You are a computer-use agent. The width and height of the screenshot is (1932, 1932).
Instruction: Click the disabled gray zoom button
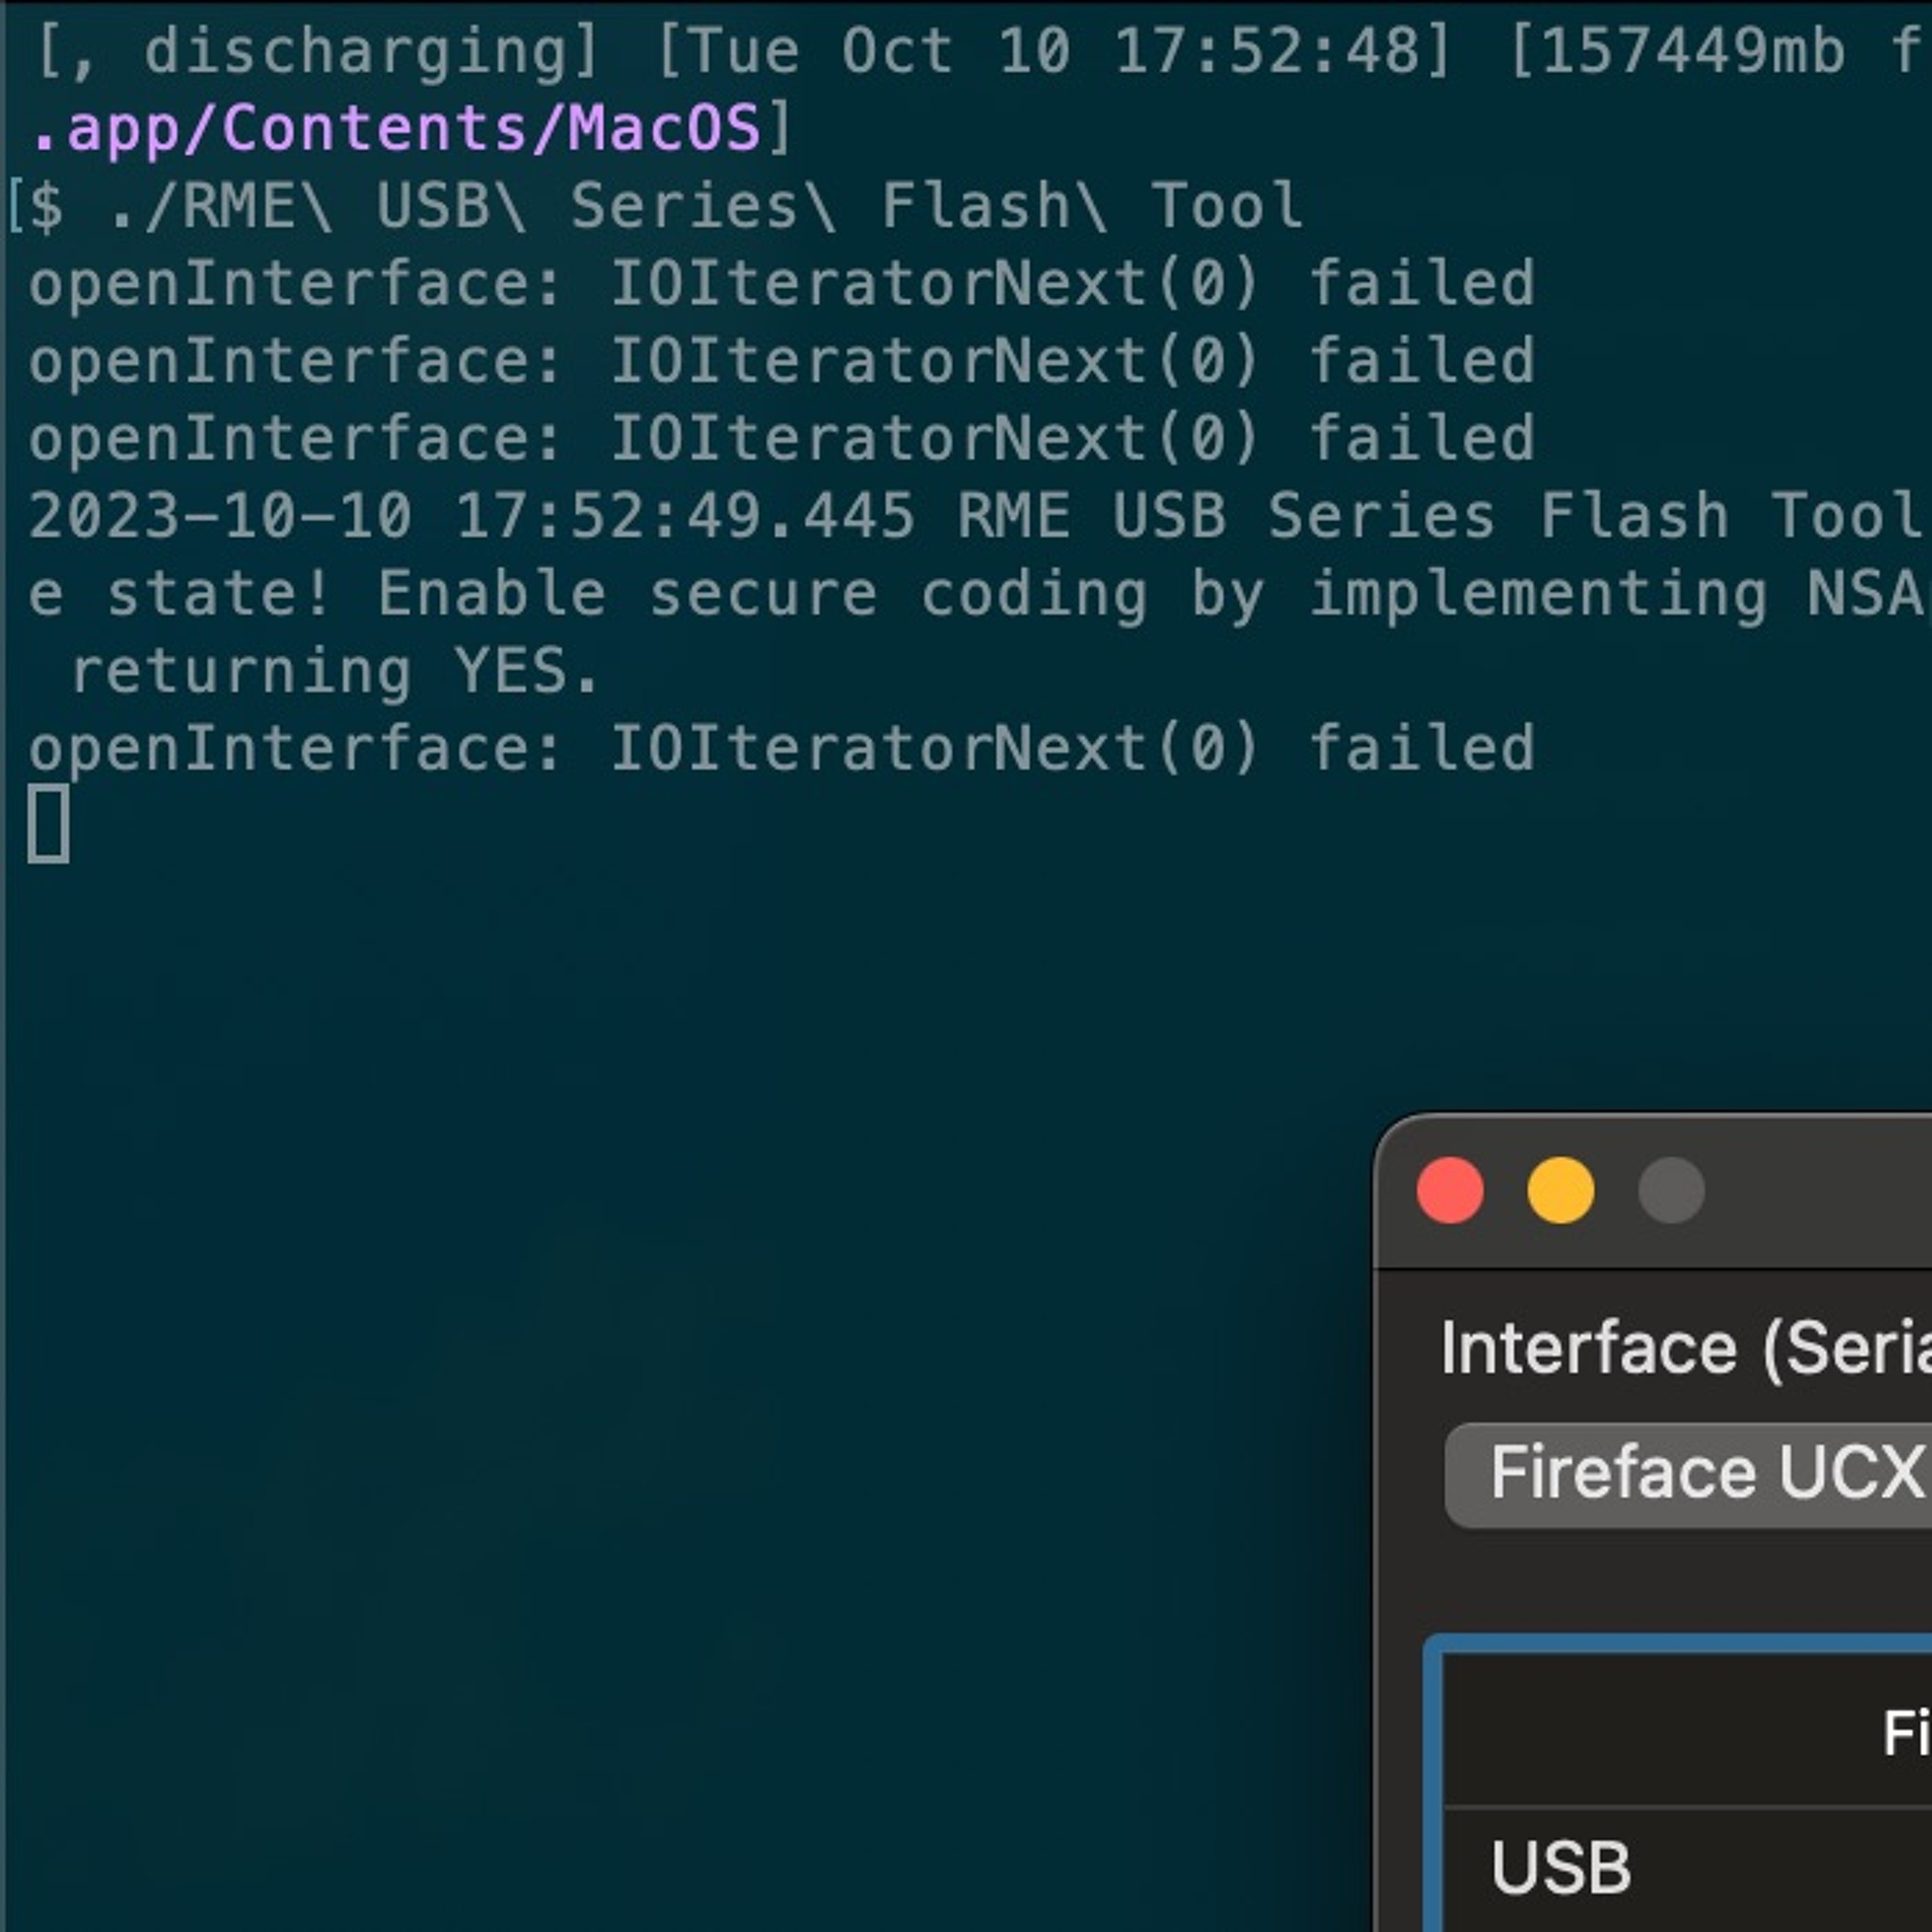pyautogui.click(x=1672, y=1191)
